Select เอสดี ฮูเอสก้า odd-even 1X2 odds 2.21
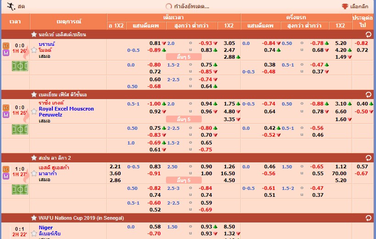 point(115,167)
